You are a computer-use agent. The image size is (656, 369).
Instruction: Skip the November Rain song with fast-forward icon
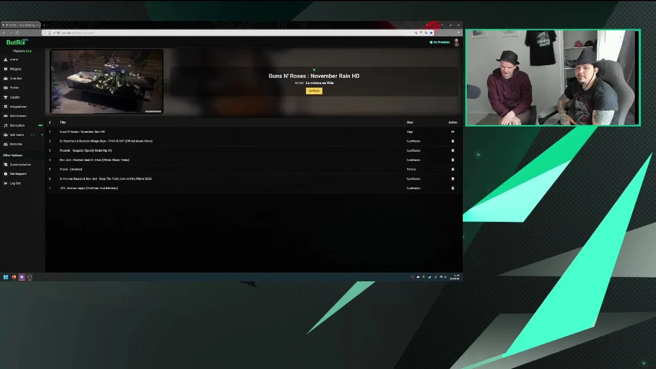click(x=453, y=132)
